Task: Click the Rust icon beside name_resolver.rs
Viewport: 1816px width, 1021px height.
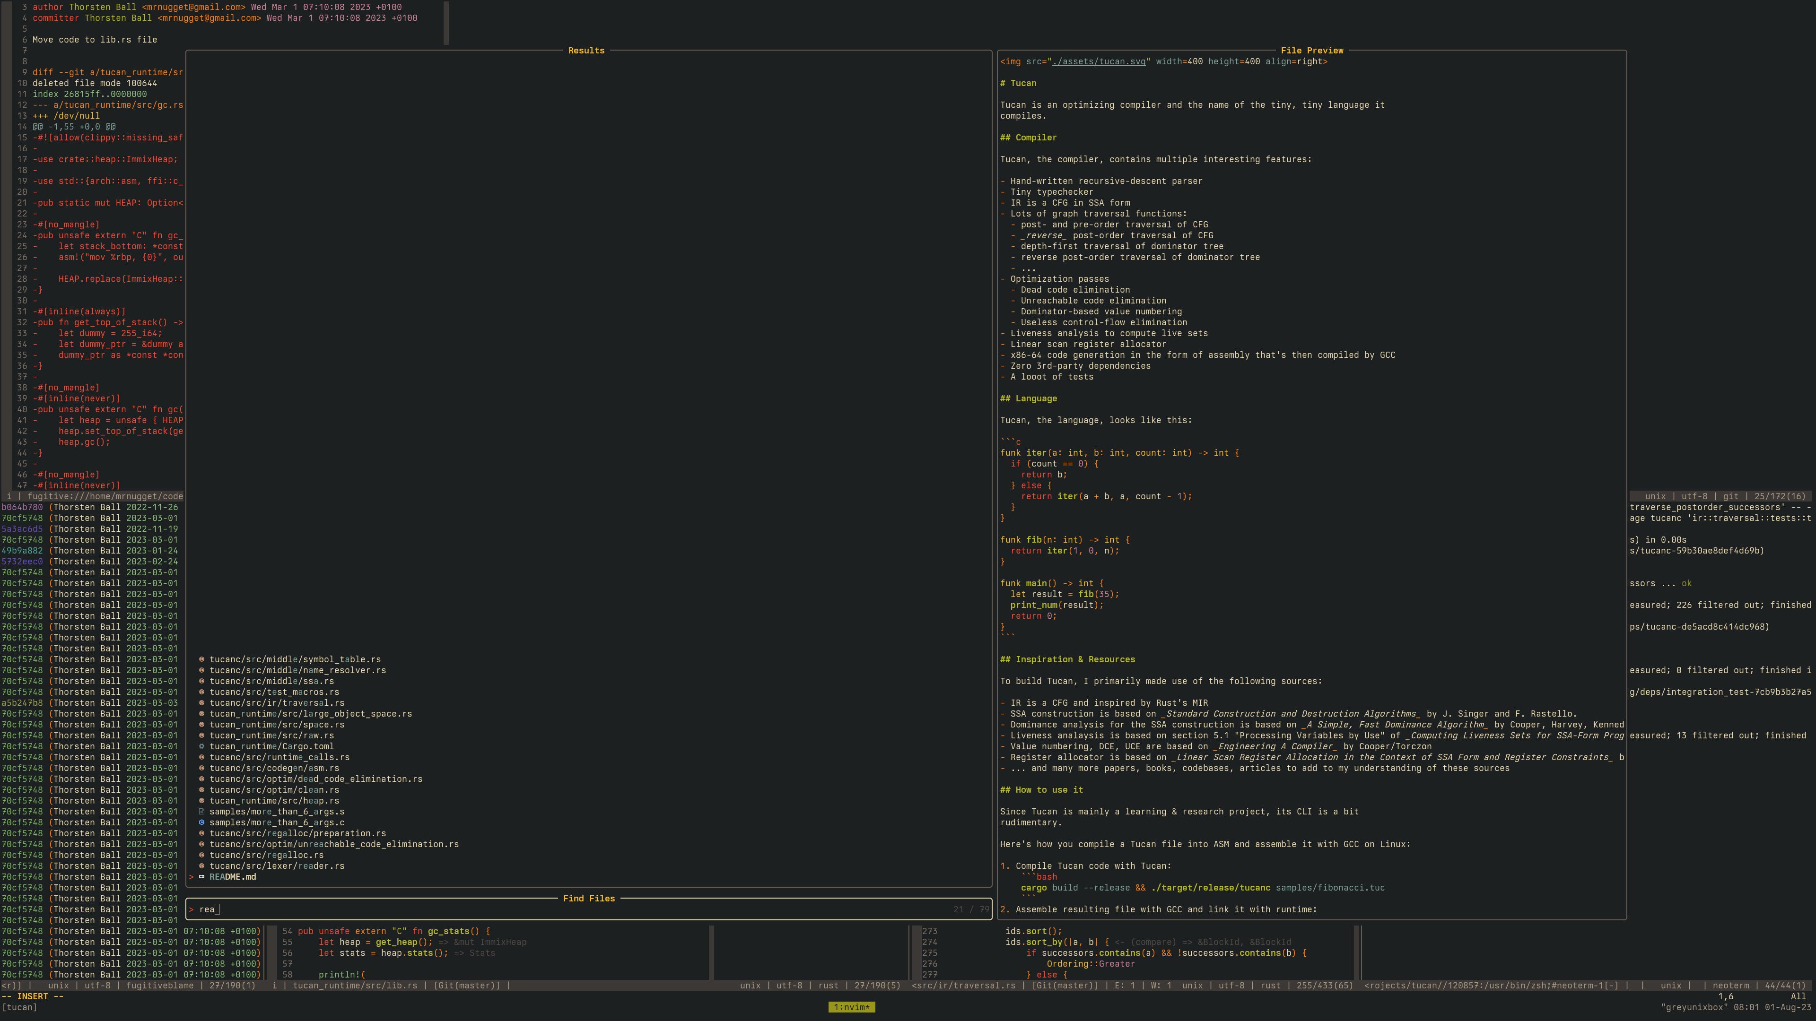Action: click(x=201, y=670)
